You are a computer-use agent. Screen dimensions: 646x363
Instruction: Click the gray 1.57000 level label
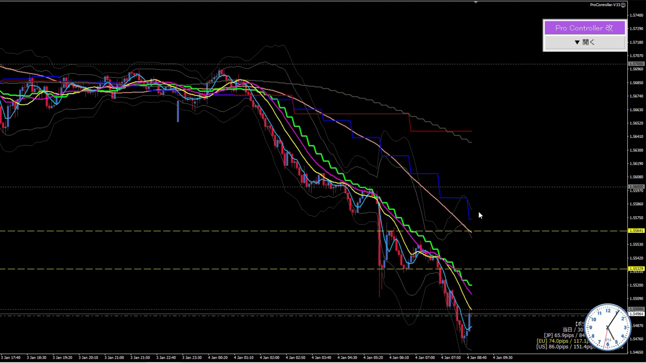coord(636,64)
